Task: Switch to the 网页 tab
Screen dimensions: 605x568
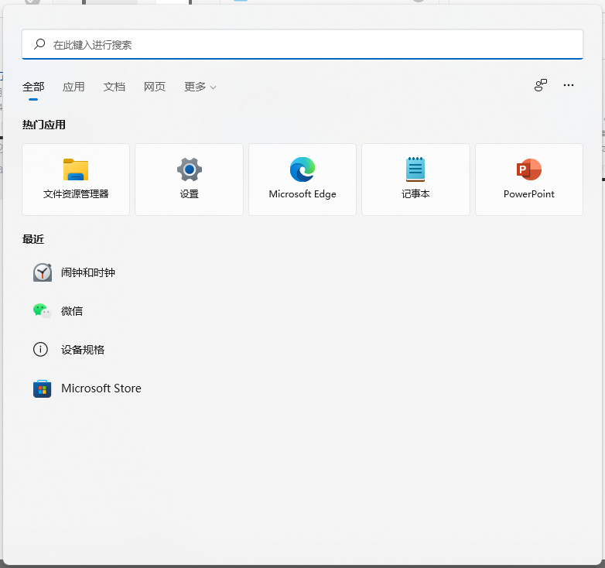Action: point(155,87)
